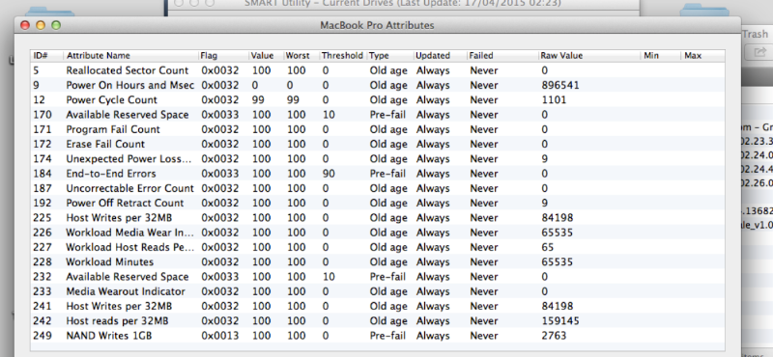The width and height of the screenshot is (773, 357).
Task: Click threshold value 90
Action: 329,174
